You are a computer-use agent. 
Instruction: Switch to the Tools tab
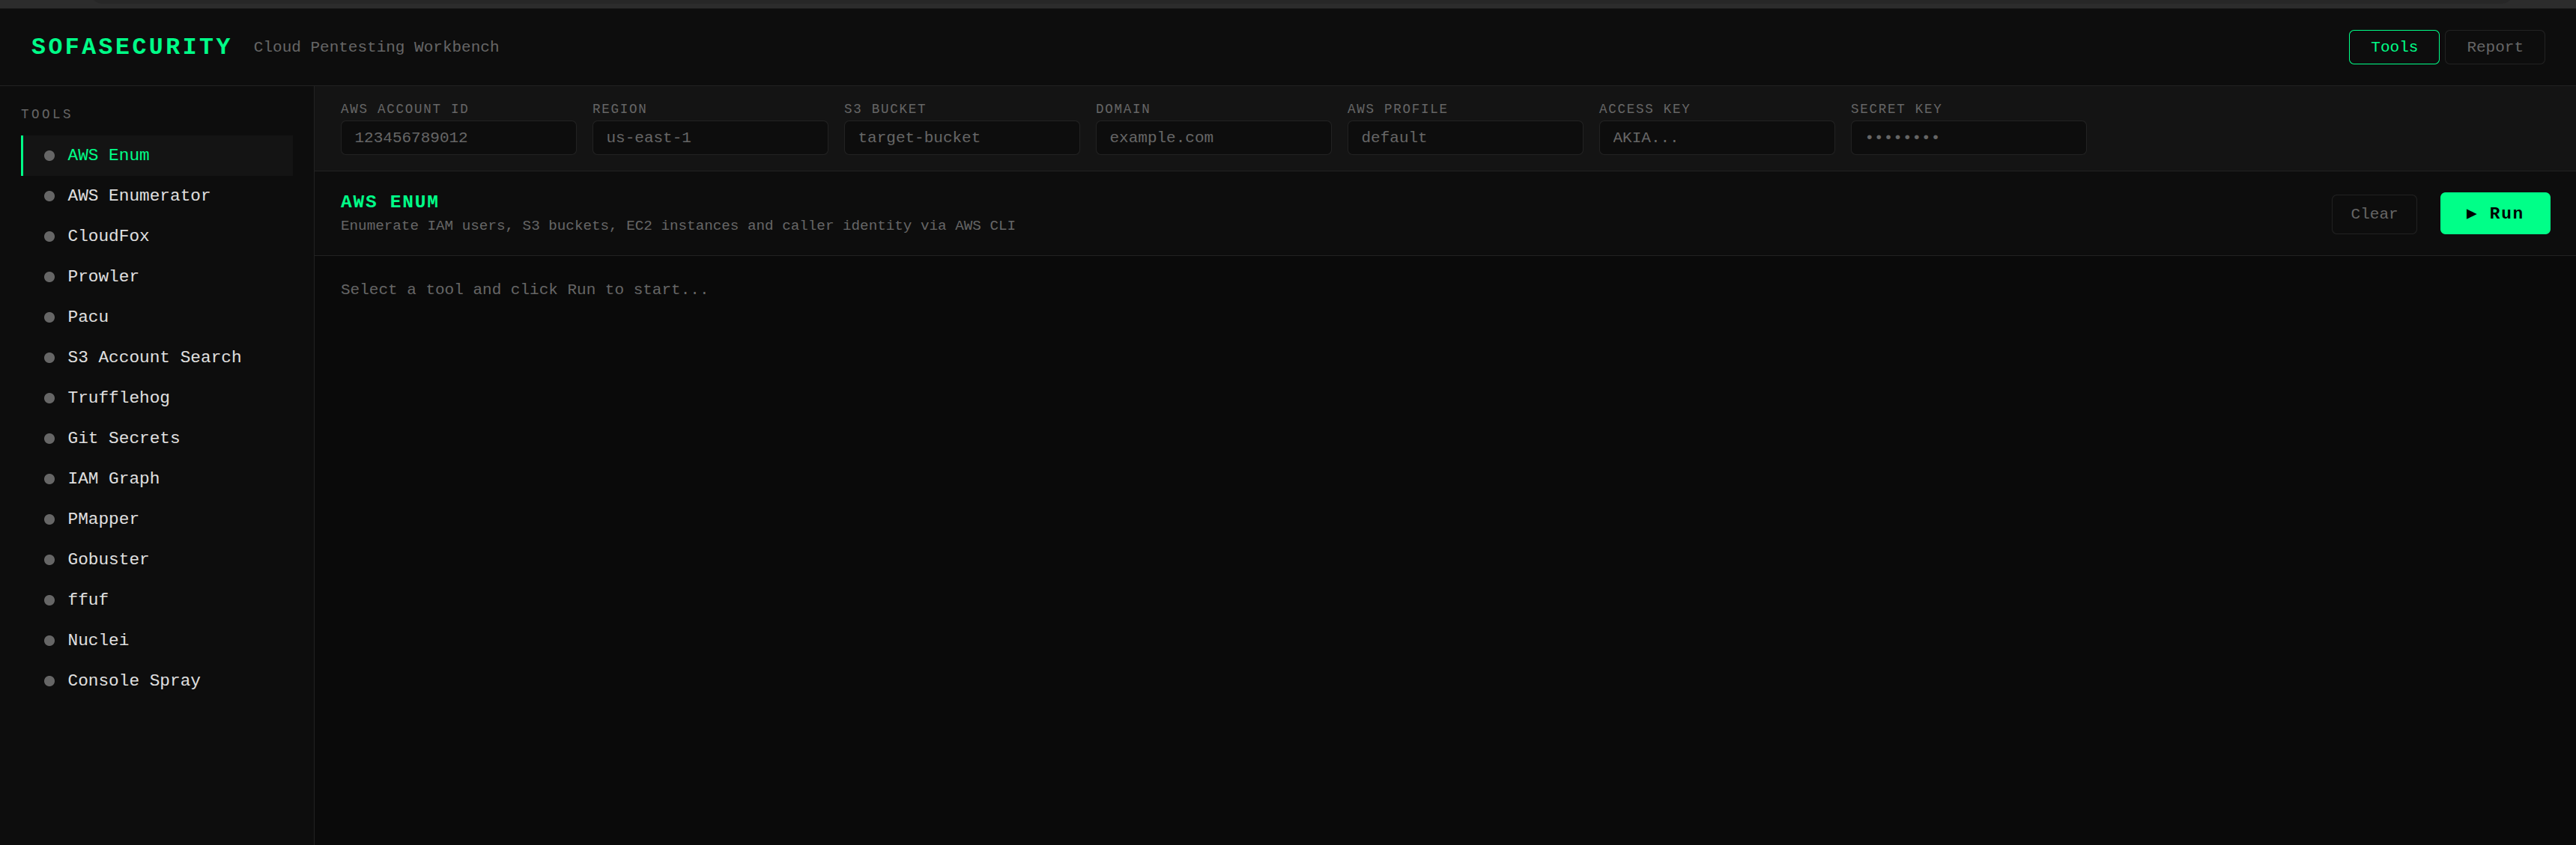(2393, 46)
